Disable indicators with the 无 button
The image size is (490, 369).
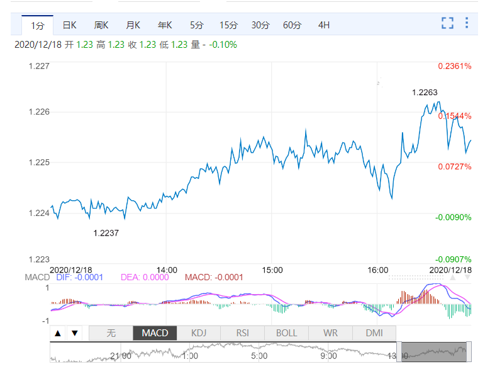(x=111, y=333)
